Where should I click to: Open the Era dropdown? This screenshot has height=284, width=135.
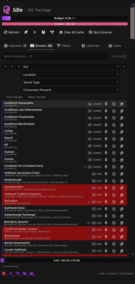(71, 67)
